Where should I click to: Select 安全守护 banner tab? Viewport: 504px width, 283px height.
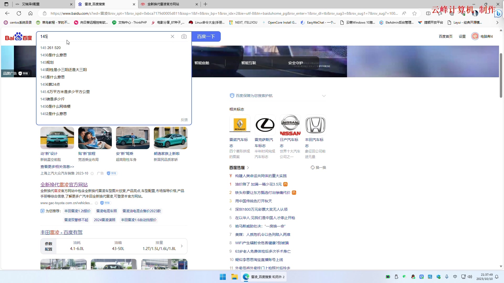(296, 63)
